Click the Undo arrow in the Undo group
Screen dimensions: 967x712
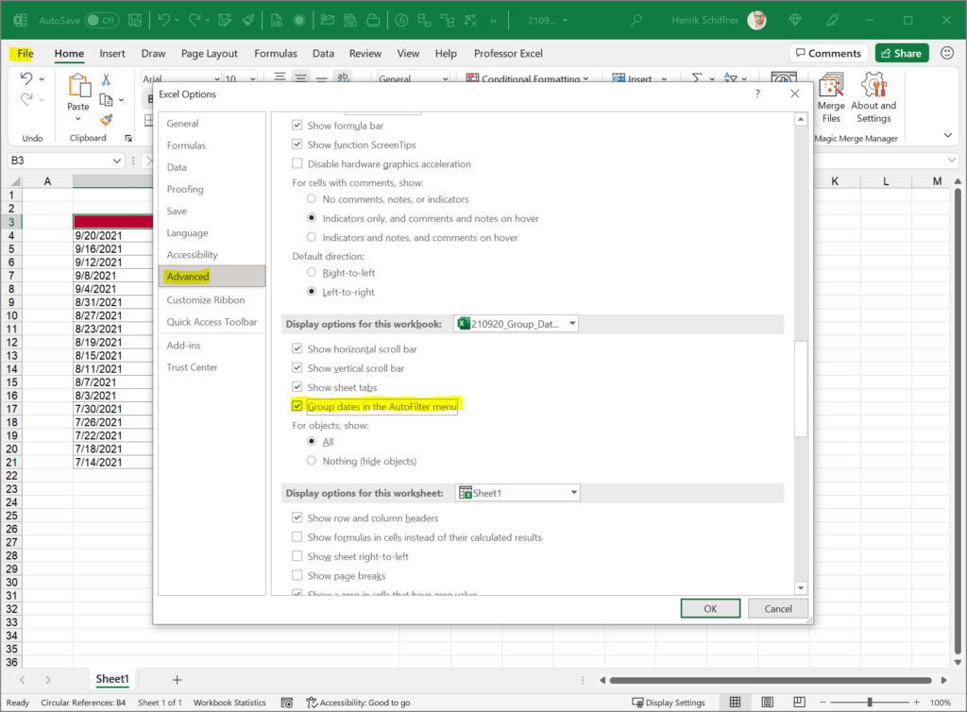25,78
